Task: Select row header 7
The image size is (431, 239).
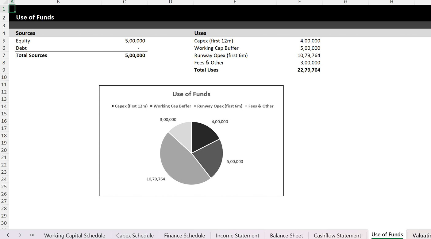Action: [4, 55]
